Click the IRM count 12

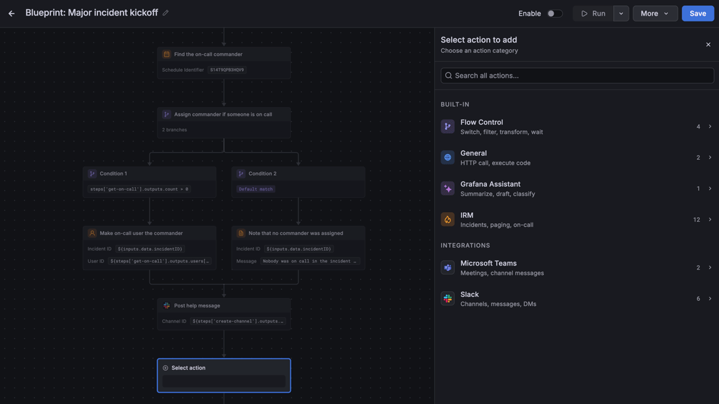tap(697, 220)
